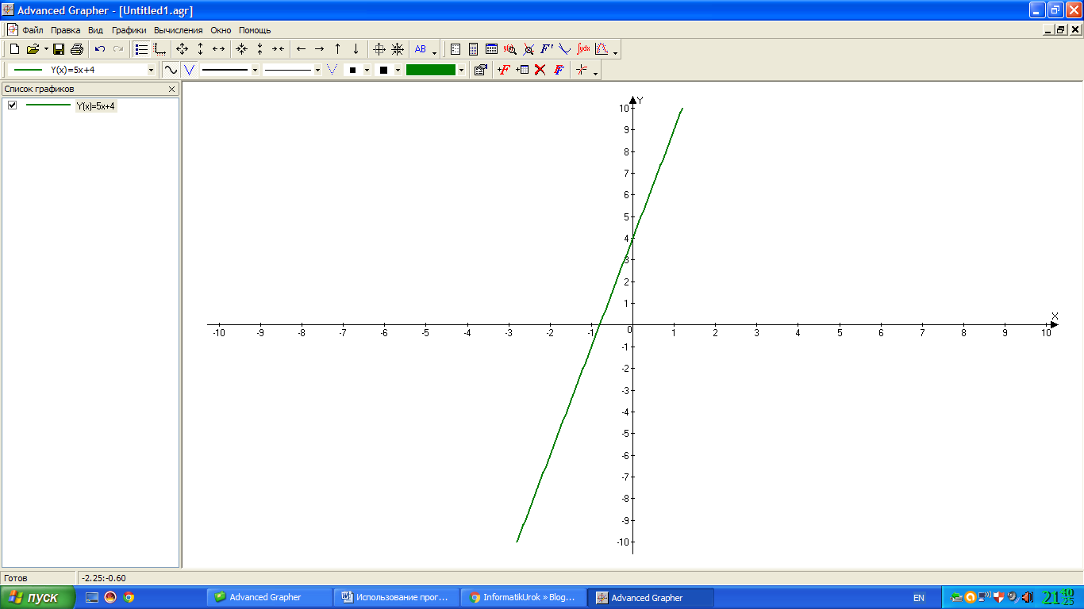Click the inward arrows icon left of AB
1084x609 pixels.
[x=398, y=49]
